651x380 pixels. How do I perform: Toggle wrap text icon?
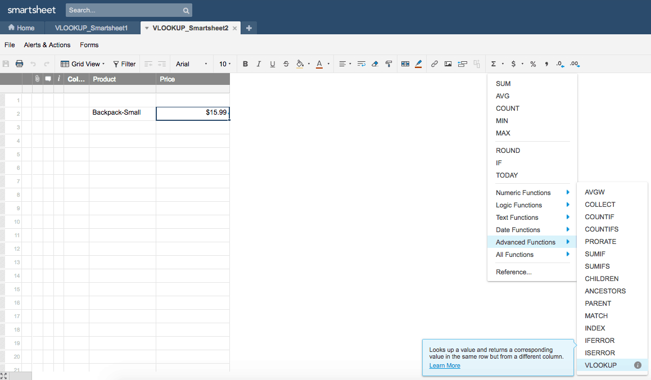(x=361, y=64)
